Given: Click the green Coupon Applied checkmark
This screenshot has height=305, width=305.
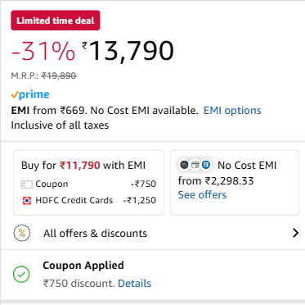Looking at the screenshot, I should tap(21, 274).
